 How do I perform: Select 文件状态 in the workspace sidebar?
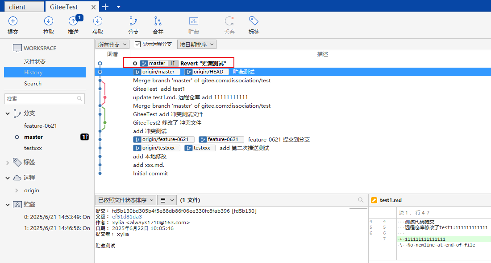point(35,61)
